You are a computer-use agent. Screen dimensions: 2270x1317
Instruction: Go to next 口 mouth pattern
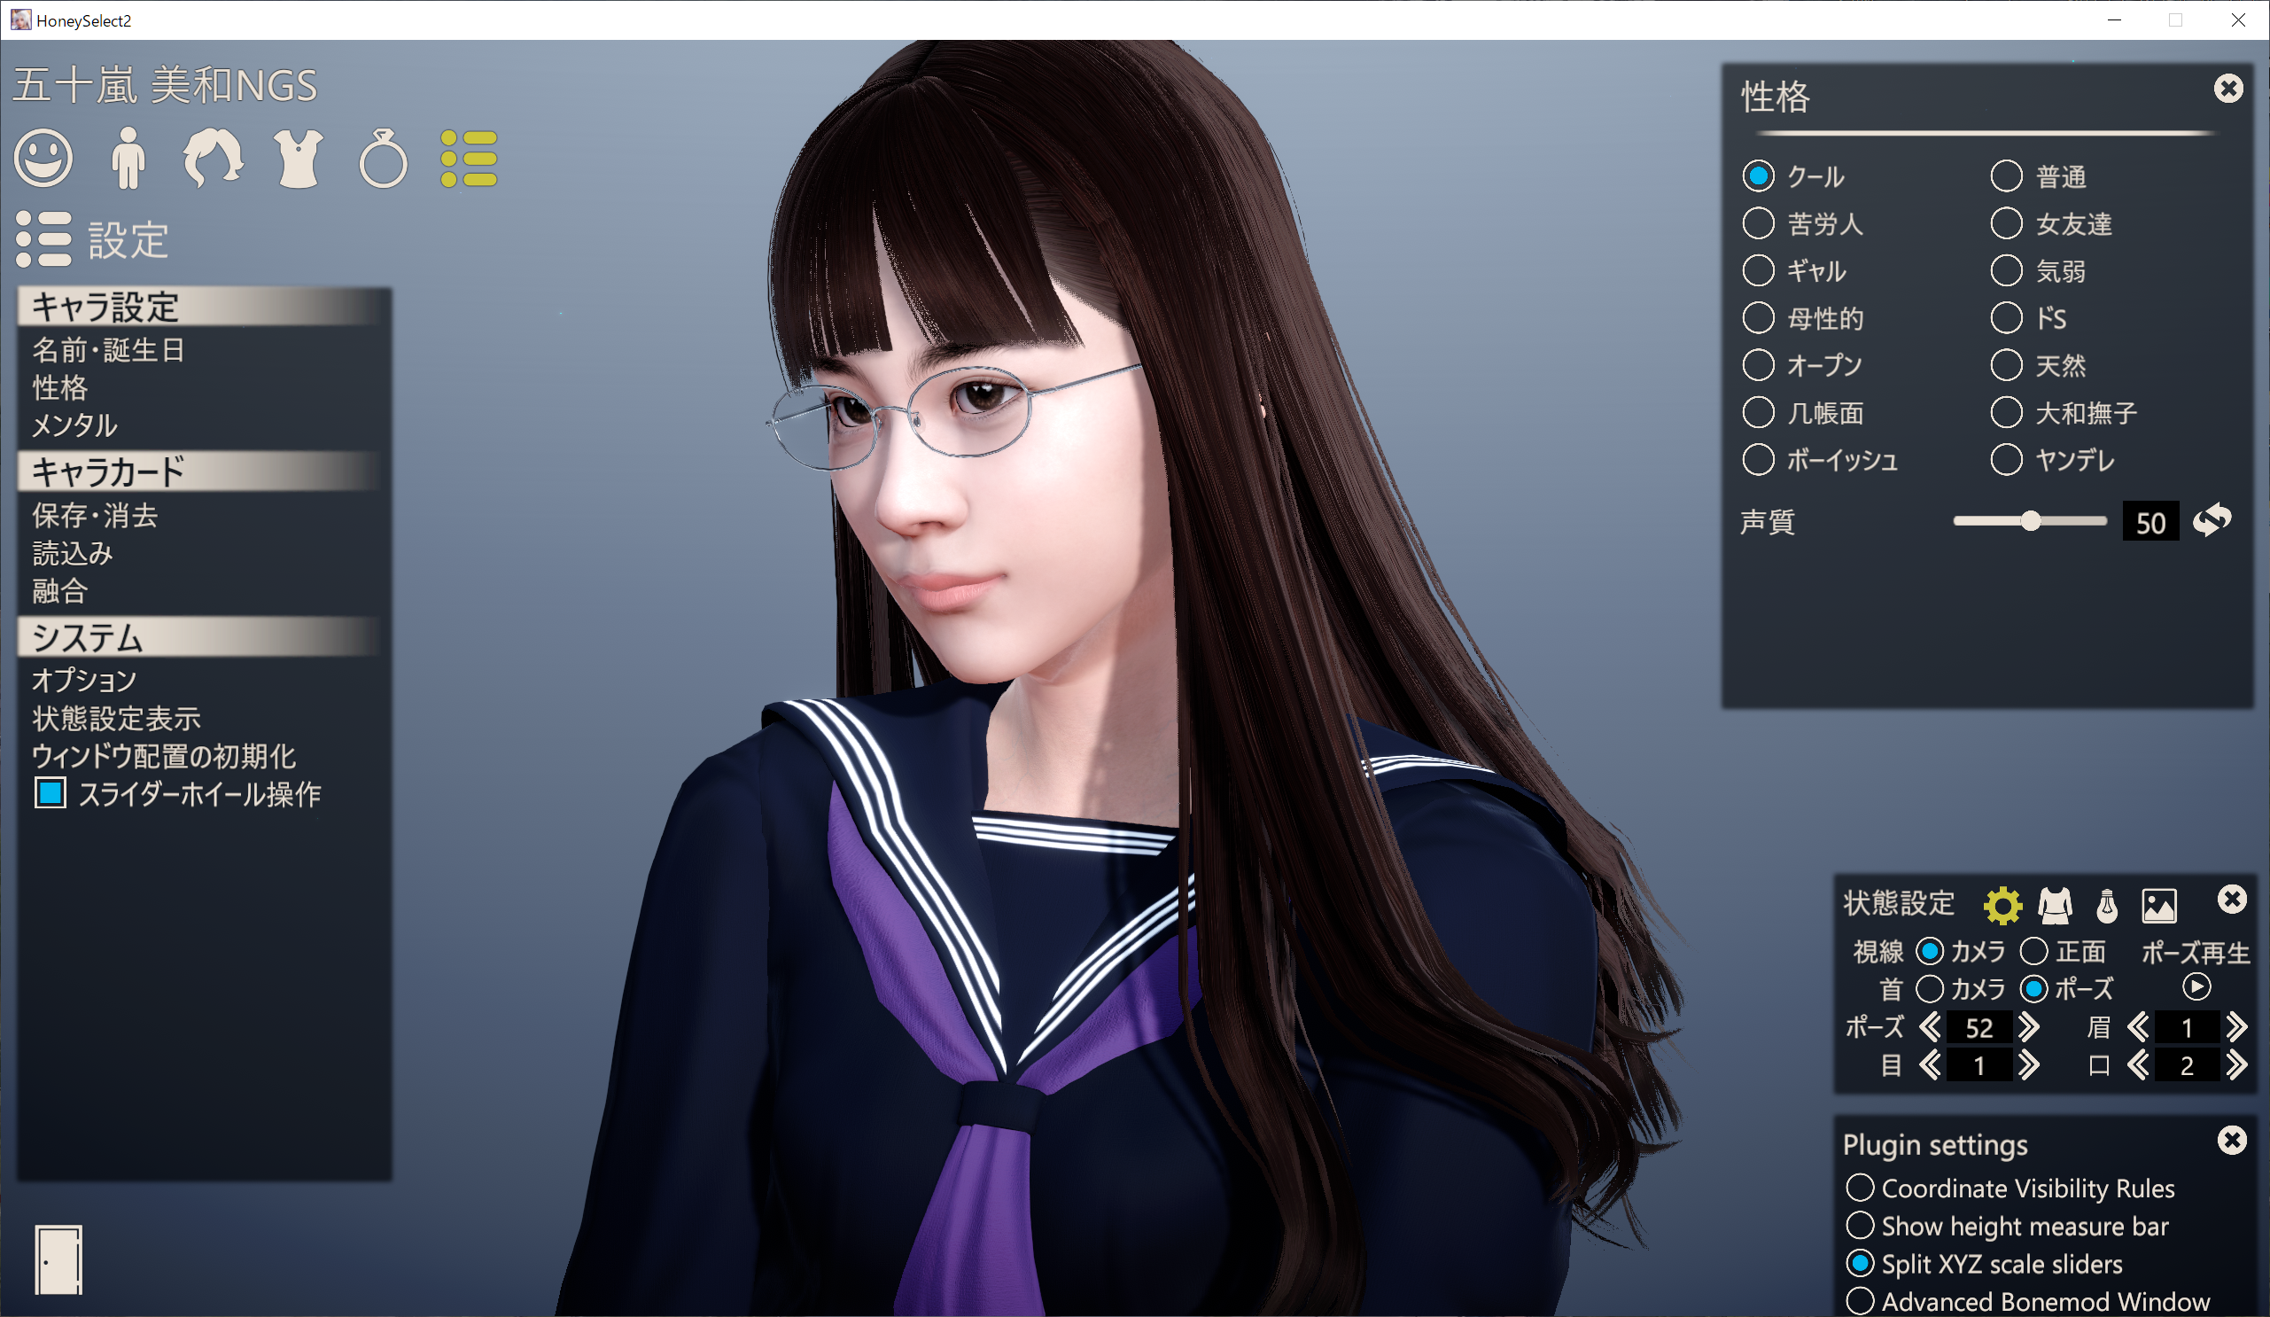click(x=2235, y=1065)
